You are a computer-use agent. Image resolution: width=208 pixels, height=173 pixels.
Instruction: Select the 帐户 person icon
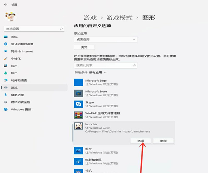pyautogui.click(x=6, y=73)
